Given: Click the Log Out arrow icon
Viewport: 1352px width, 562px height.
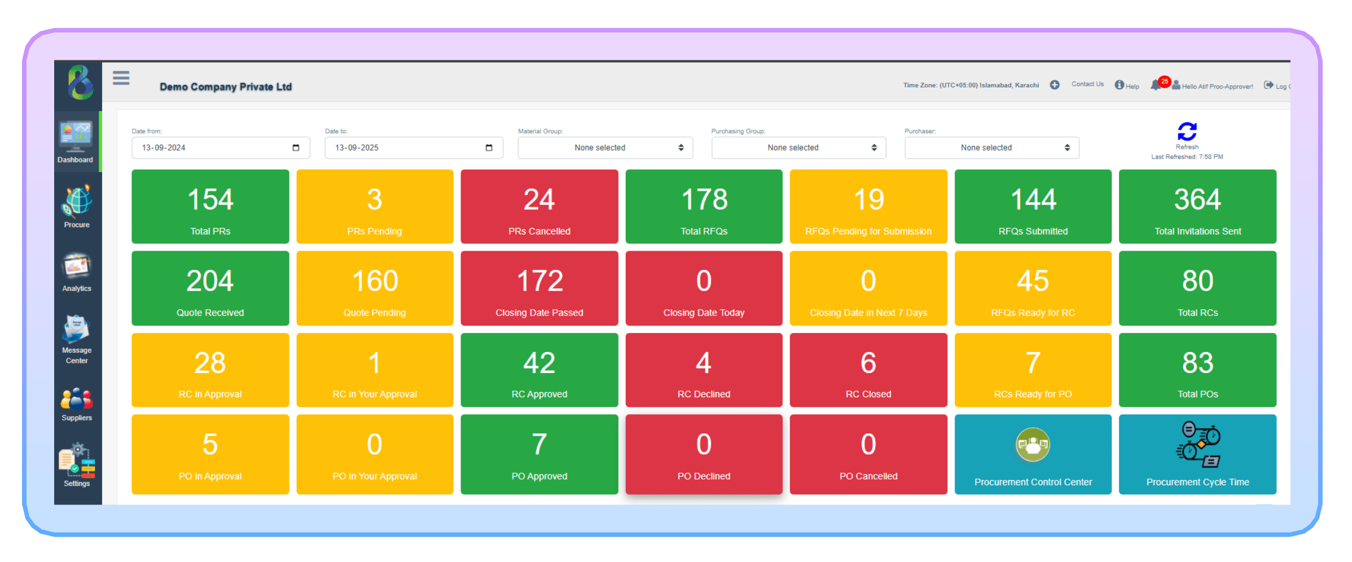Looking at the screenshot, I should (x=1268, y=85).
